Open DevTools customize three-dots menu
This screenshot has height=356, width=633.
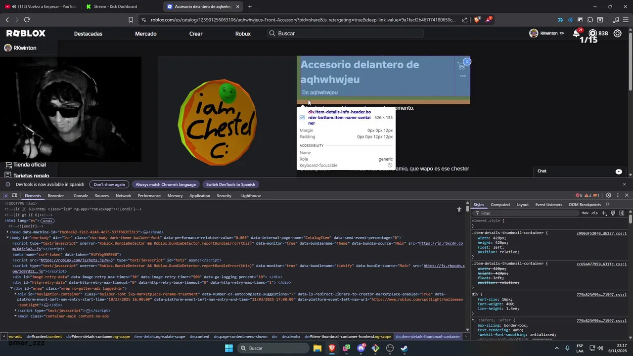tap(618, 196)
